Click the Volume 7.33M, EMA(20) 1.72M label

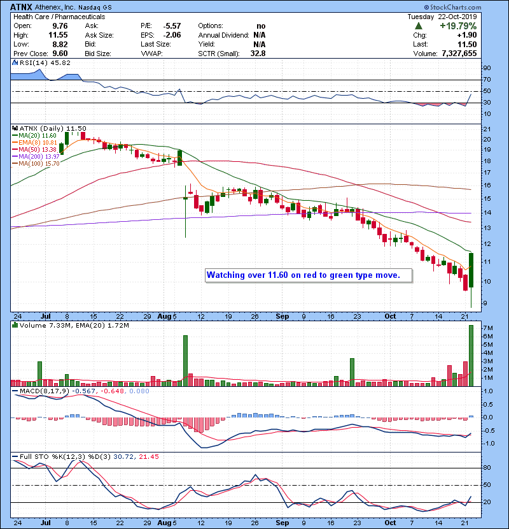tap(74, 326)
